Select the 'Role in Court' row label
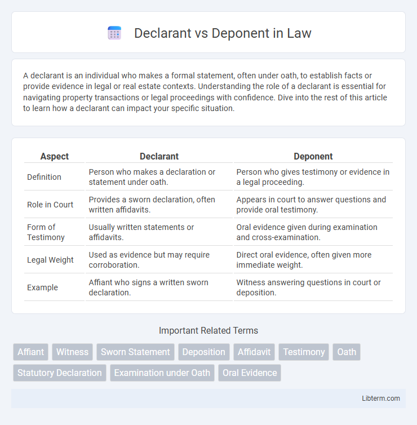 [50, 205]
